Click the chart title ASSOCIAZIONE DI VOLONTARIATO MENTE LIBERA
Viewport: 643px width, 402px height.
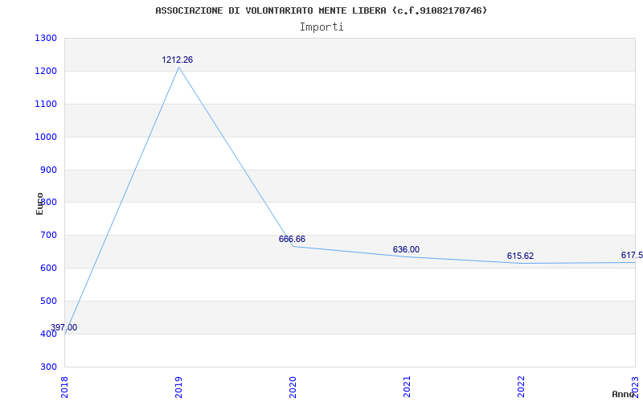click(x=321, y=10)
